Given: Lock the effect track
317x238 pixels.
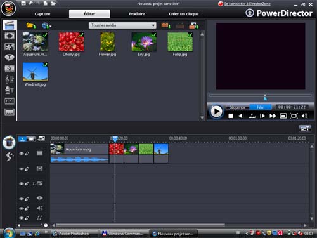Looking at the screenshot, I should point(27,169).
